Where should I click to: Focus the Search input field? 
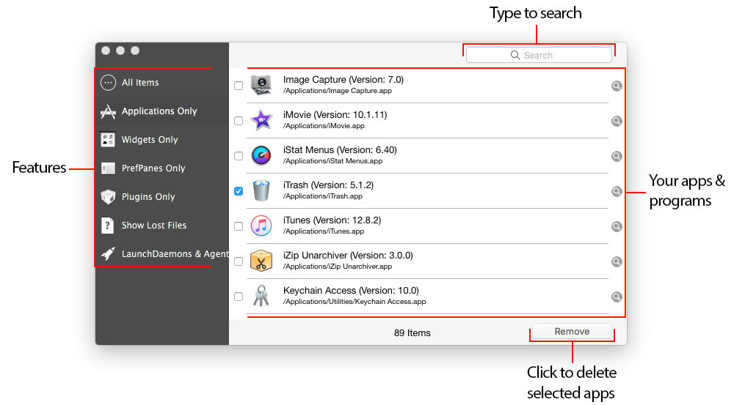click(x=539, y=55)
